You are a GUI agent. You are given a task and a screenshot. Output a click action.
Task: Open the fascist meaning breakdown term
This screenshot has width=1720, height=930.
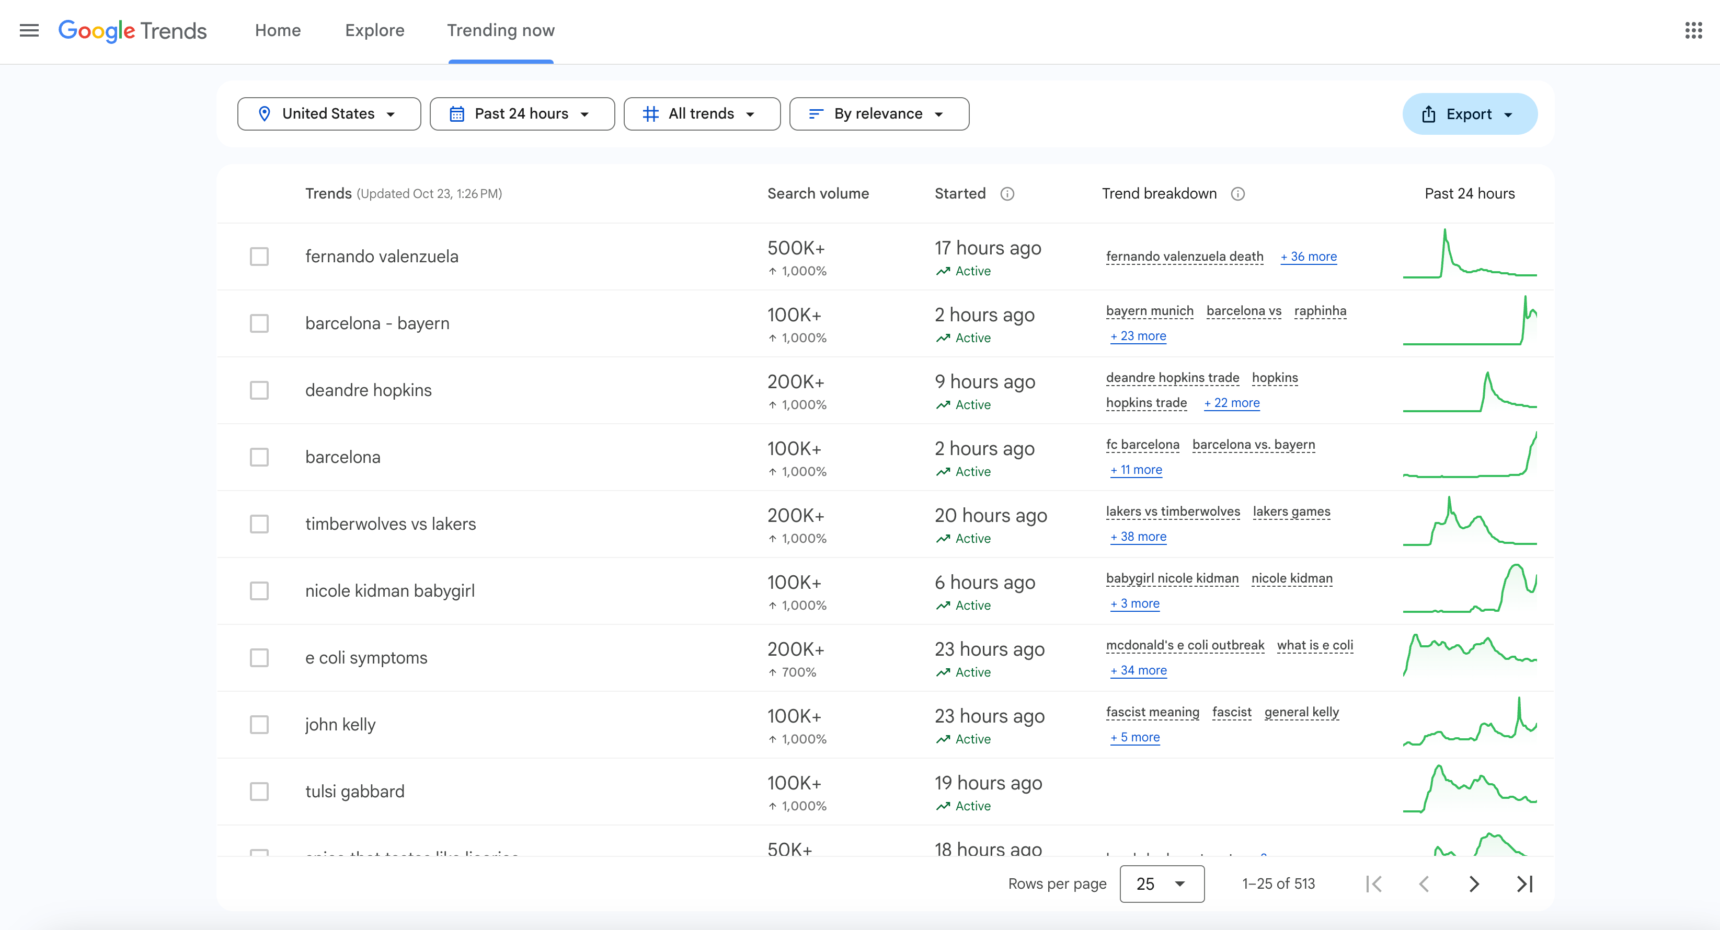(x=1152, y=712)
